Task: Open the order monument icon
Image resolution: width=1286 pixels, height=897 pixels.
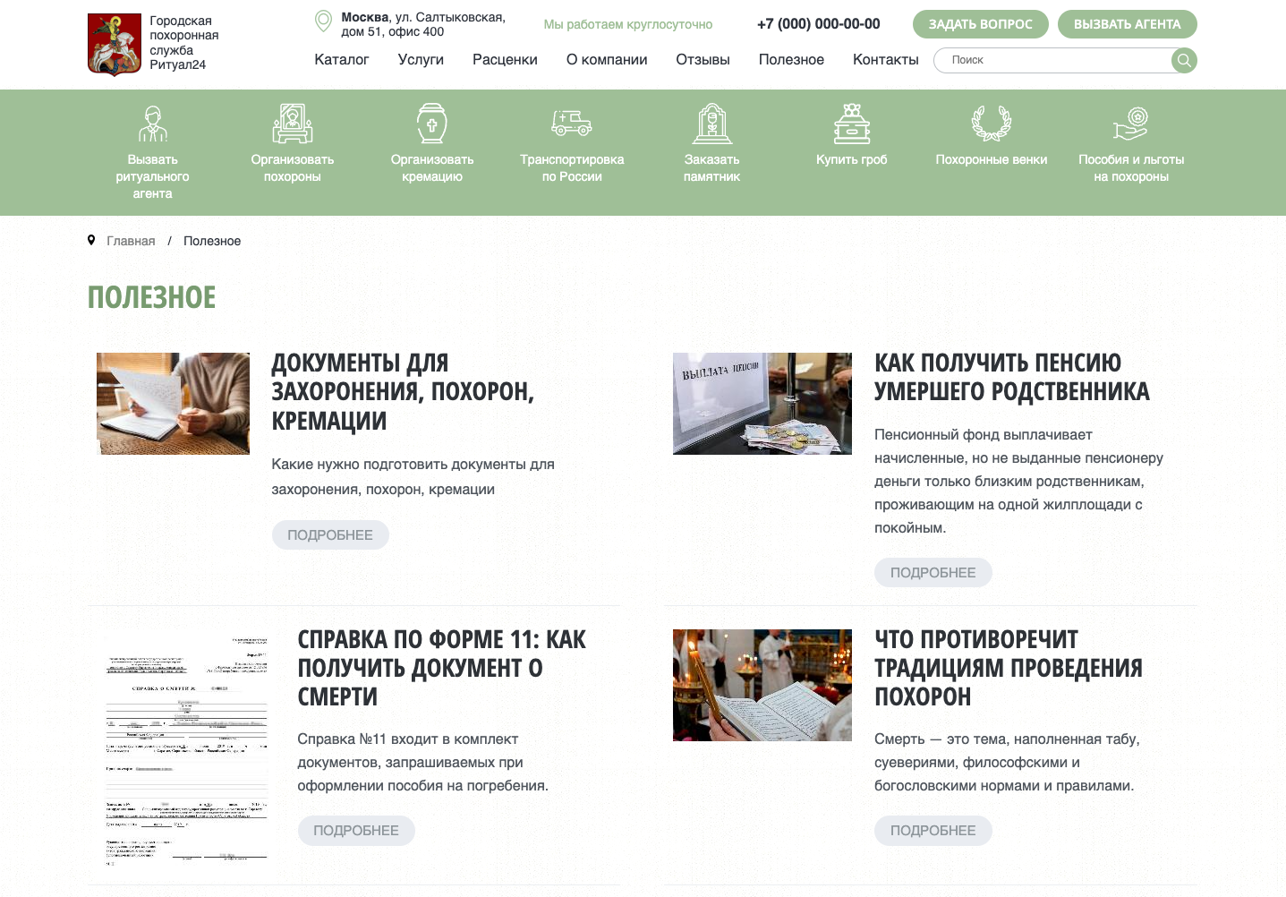Action: tap(712, 124)
